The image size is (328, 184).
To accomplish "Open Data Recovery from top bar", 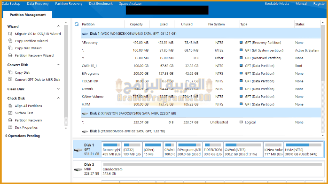I will click(38, 4).
